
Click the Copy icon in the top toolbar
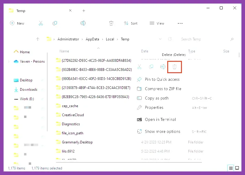tap(55, 23)
